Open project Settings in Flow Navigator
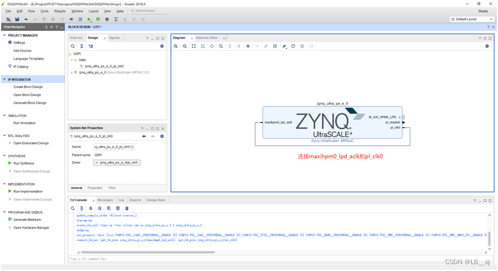Image resolution: width=498 pixels, height=271 pixels. 19,42
